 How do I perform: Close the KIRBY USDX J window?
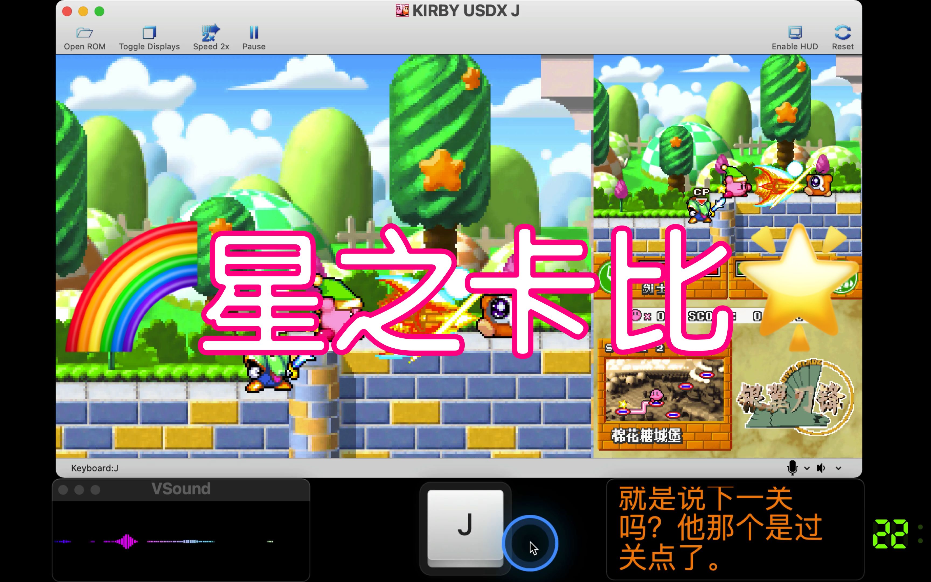click(67, 12)
